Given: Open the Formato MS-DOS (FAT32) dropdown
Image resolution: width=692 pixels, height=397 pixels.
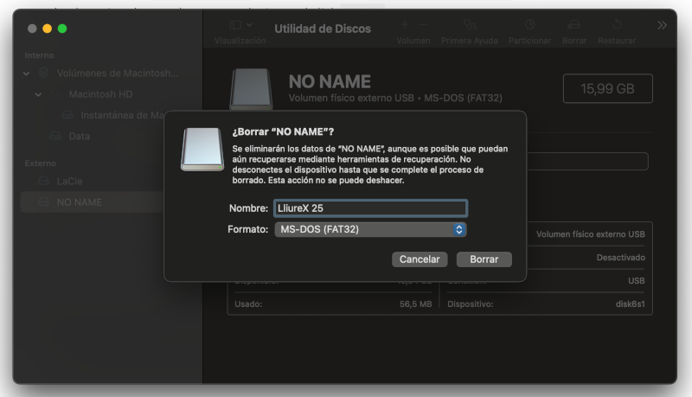Looking at the screenshot, I should click(x=370, y=230).
